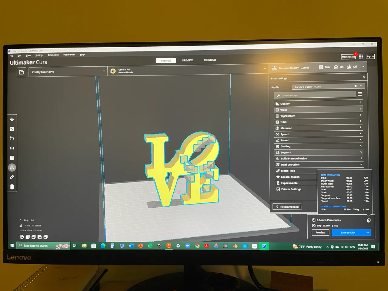Click the settings search field
388x291 pixels.
[x=315, y=95]
